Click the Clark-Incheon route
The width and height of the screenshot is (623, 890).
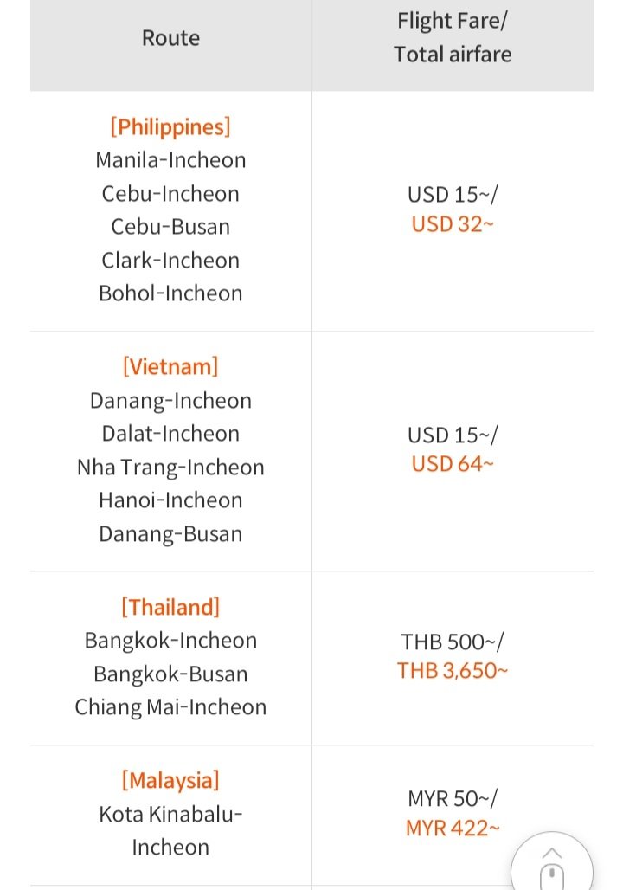coord(170,260)
